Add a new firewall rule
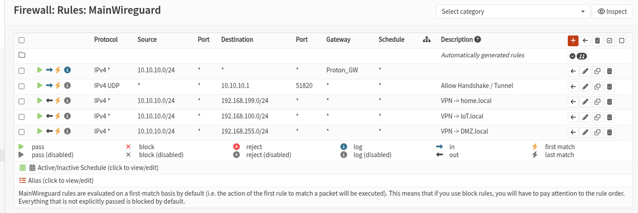This screenshot has height=213, width=638. (573, 40)
